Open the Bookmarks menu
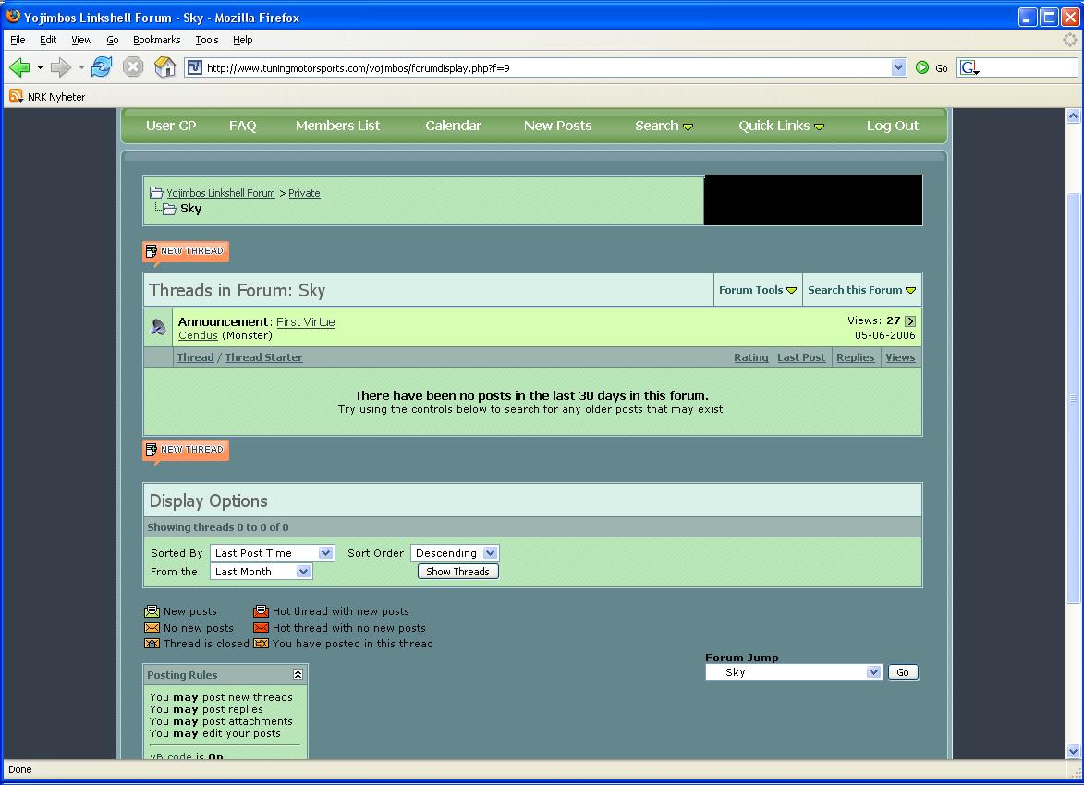This screenshot has height=785, width=1084. (156, 40)
